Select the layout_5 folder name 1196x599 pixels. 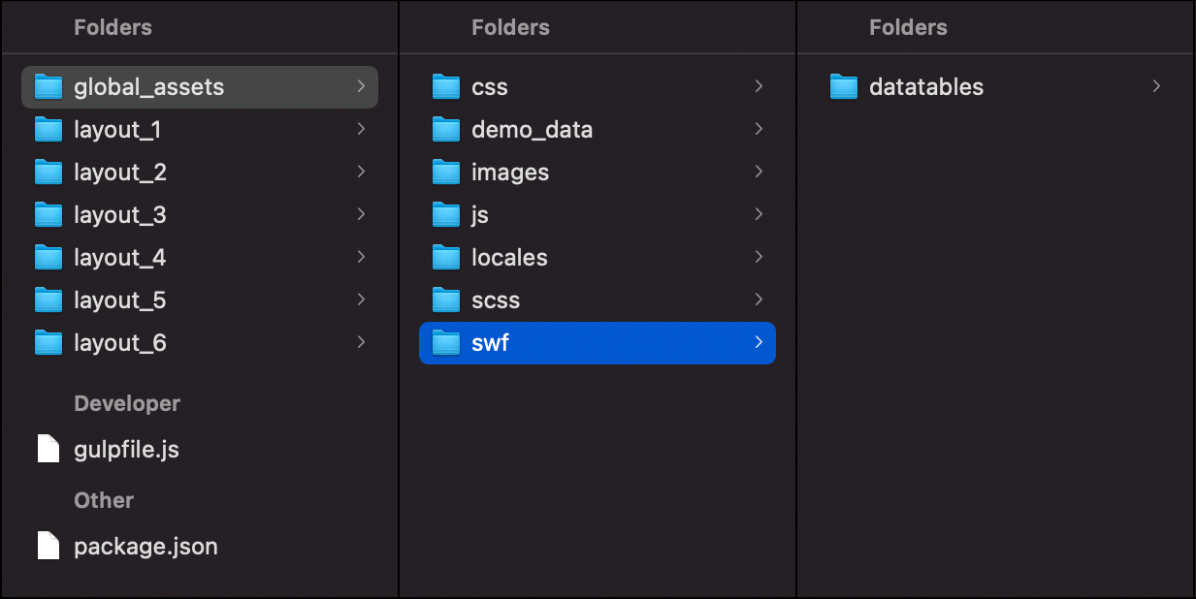click(x=120, y=300)
